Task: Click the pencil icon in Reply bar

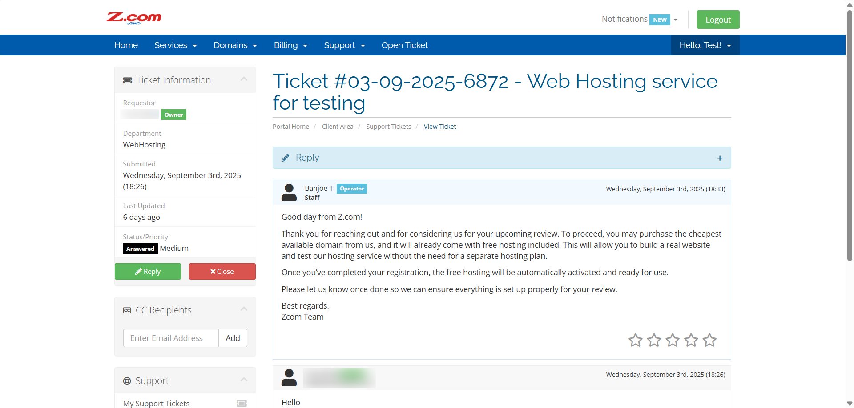Action: coord(286,158)
